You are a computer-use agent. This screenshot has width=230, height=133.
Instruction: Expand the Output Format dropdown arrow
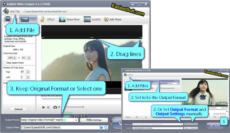pyautogui.click(x=76, y=120)
